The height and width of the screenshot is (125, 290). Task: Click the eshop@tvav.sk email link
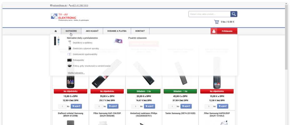pos(60,6)
